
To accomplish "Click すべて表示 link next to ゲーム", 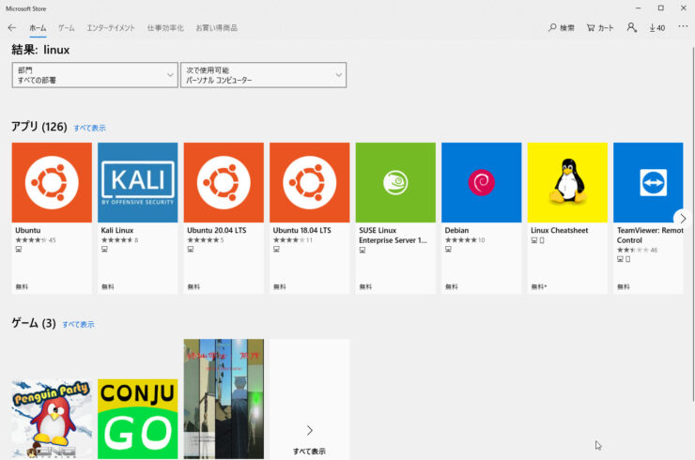I will [x=78, y=325].
